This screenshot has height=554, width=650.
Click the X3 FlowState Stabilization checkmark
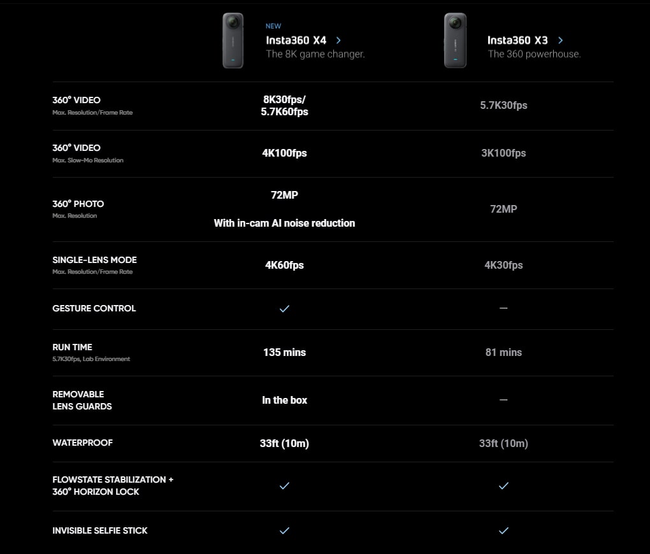pyautogui.click(x=503, y=486)
